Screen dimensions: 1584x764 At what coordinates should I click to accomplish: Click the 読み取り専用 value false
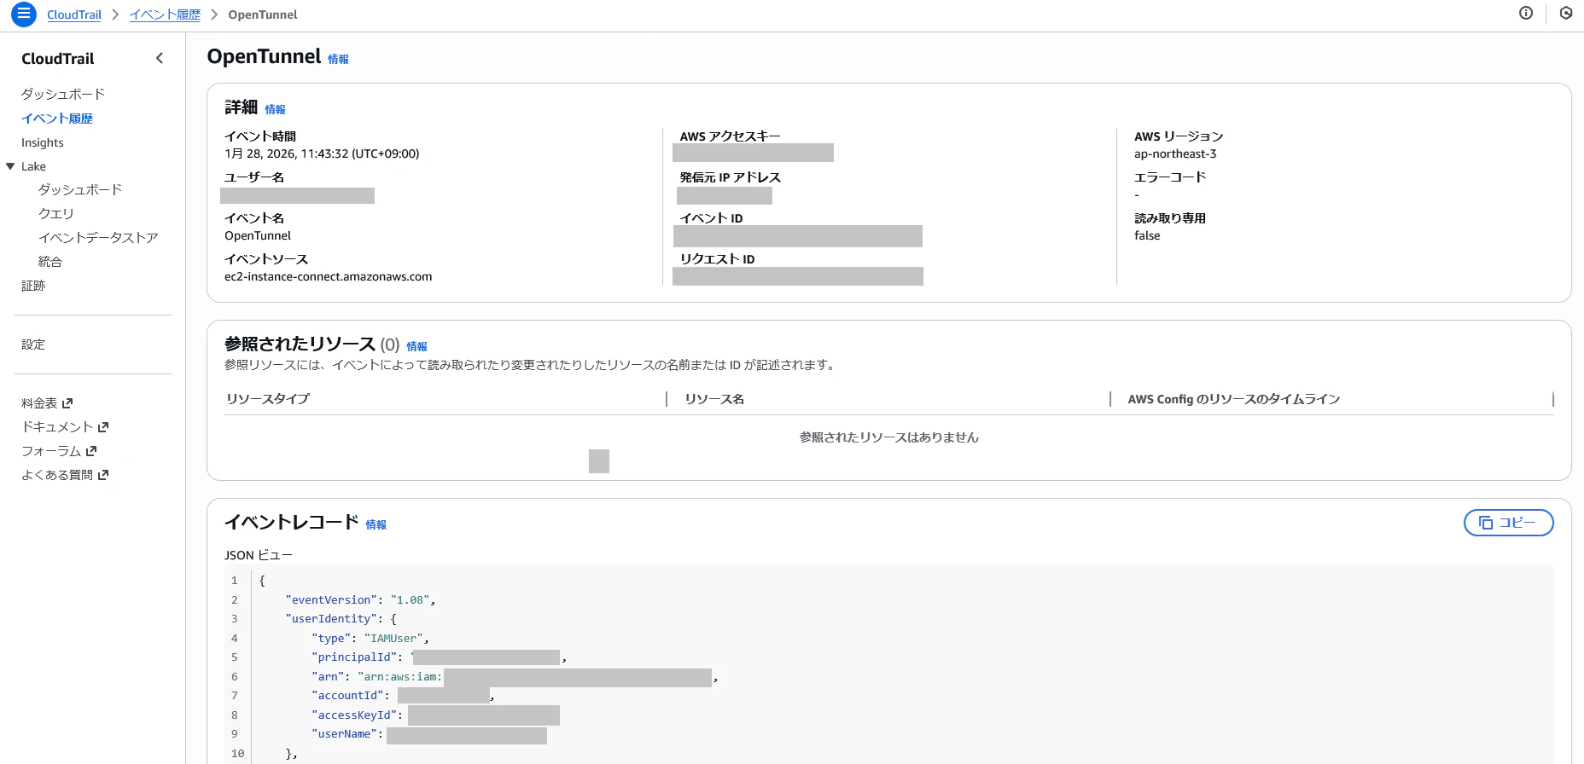[x=1147, y=235]
